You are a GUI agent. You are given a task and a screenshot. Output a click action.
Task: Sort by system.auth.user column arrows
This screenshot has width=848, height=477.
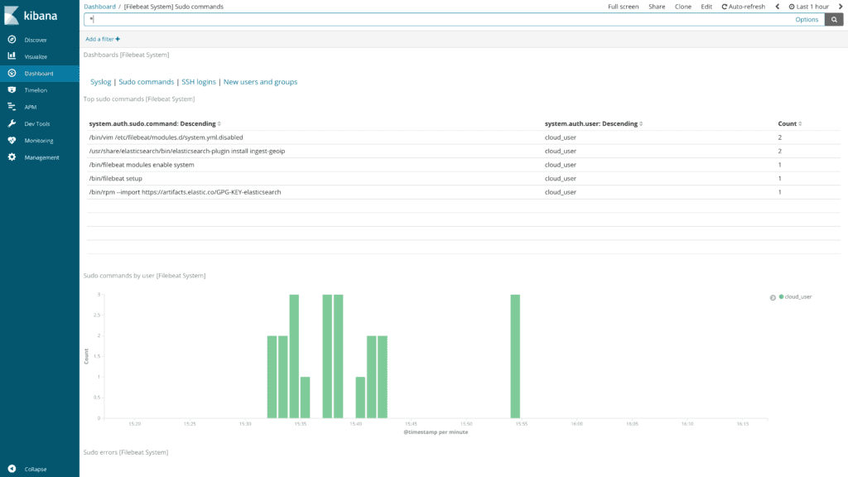[641, 124]
